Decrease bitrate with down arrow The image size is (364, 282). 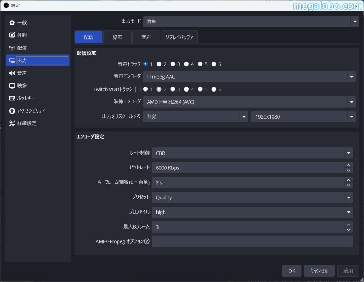348,171
